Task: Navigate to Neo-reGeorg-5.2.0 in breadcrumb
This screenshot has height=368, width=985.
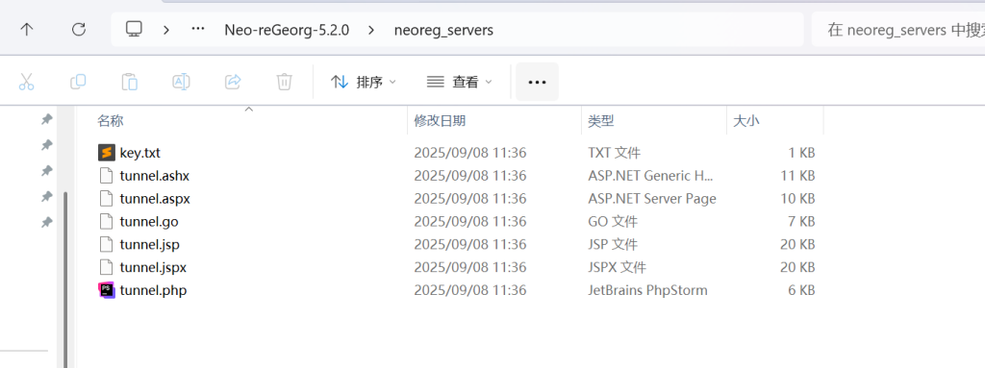Action: click(x=287, y=30)
